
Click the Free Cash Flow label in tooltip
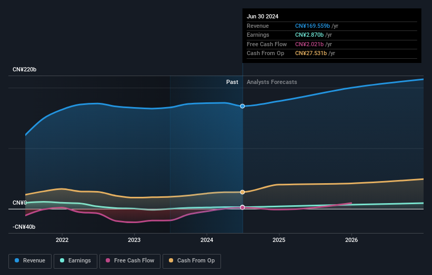point(267,44)
